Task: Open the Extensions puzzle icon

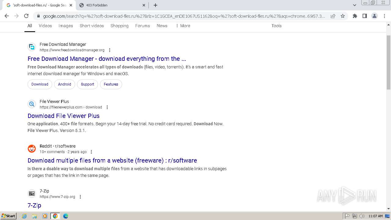Action: click(x=355, y=16)
